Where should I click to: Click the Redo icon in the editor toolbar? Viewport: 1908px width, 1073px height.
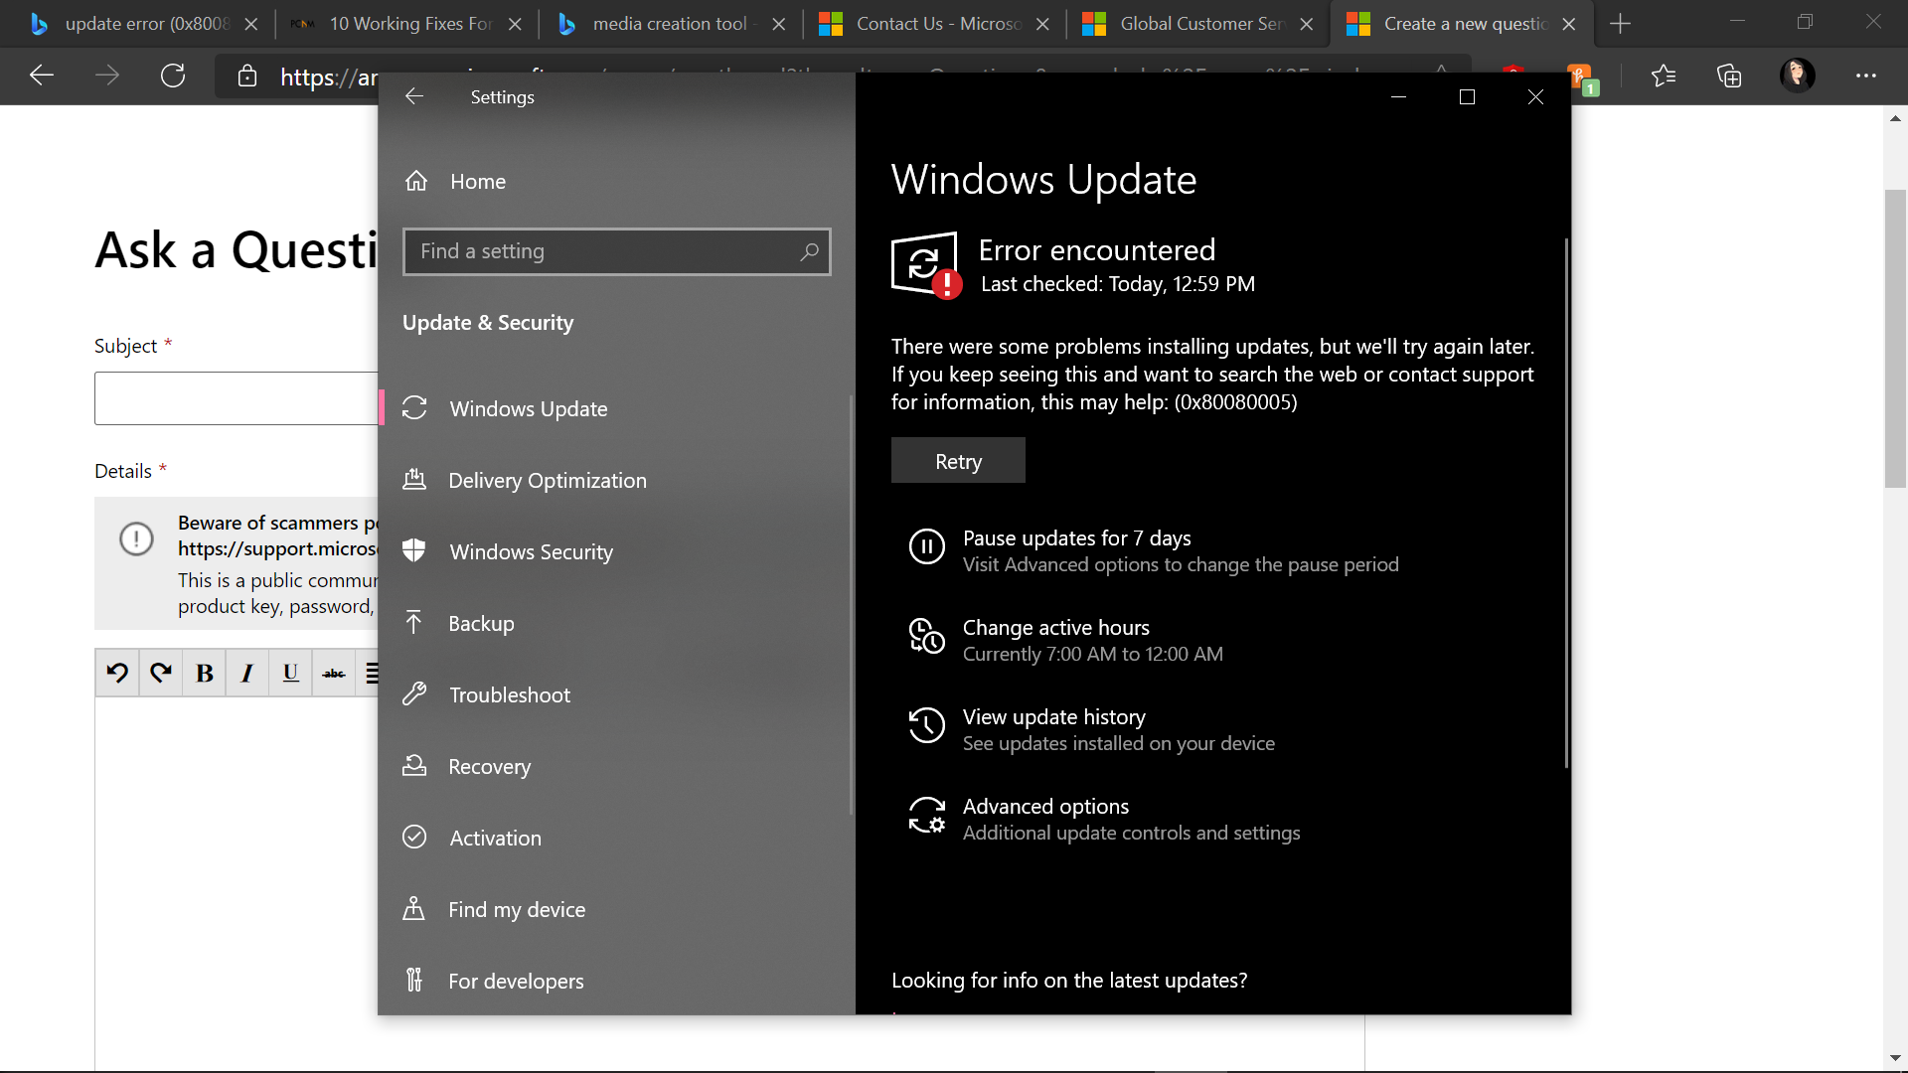tap(160, 673)
